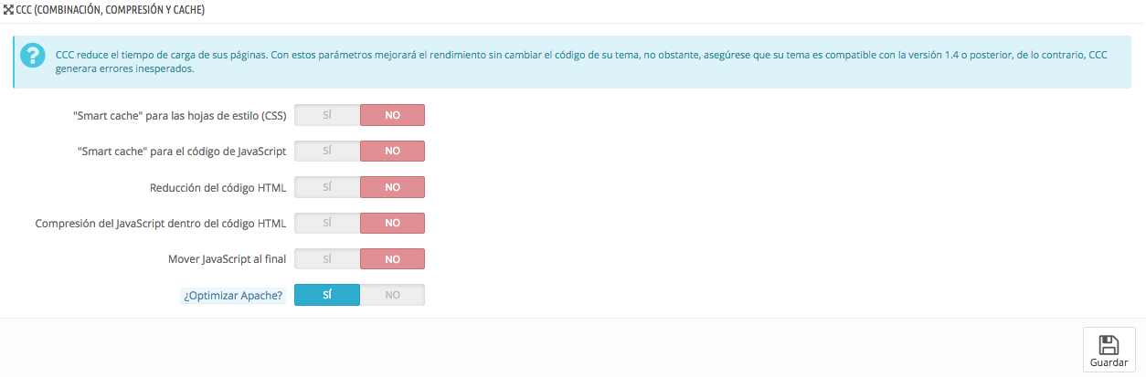The width and height of the screenshot is (1146, 377).
Task: Enable SÍ for Smart cache CSS
Action: [x=327, y=115]
